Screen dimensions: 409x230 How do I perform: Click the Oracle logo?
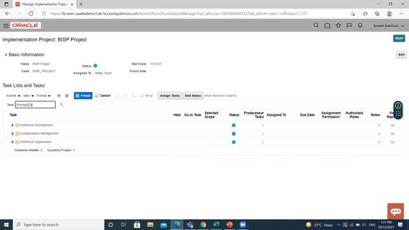[x=26, y=26]
